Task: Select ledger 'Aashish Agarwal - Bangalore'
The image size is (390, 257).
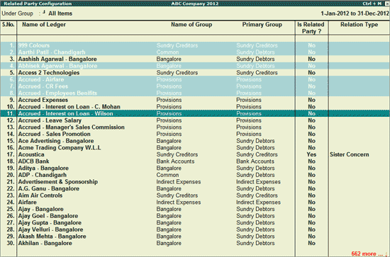Action: [x=57, y=59]
